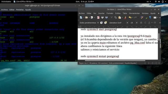
Task: Open the terminal's Archivo menu
Action: (4, 10)
